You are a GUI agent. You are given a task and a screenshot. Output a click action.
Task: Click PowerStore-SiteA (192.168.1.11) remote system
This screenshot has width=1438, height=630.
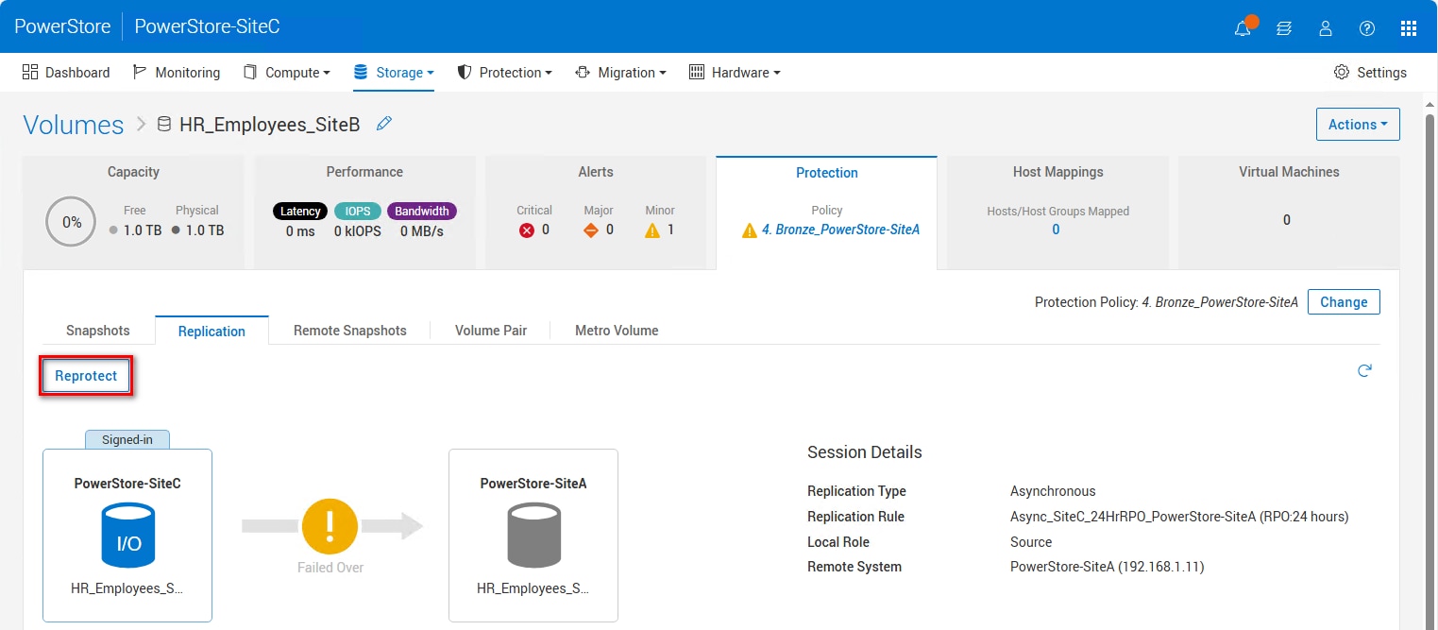point(1107,568)
